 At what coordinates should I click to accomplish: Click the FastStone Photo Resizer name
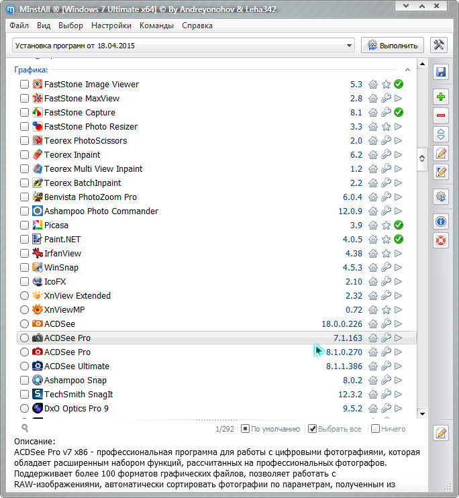tap(91, 126)
